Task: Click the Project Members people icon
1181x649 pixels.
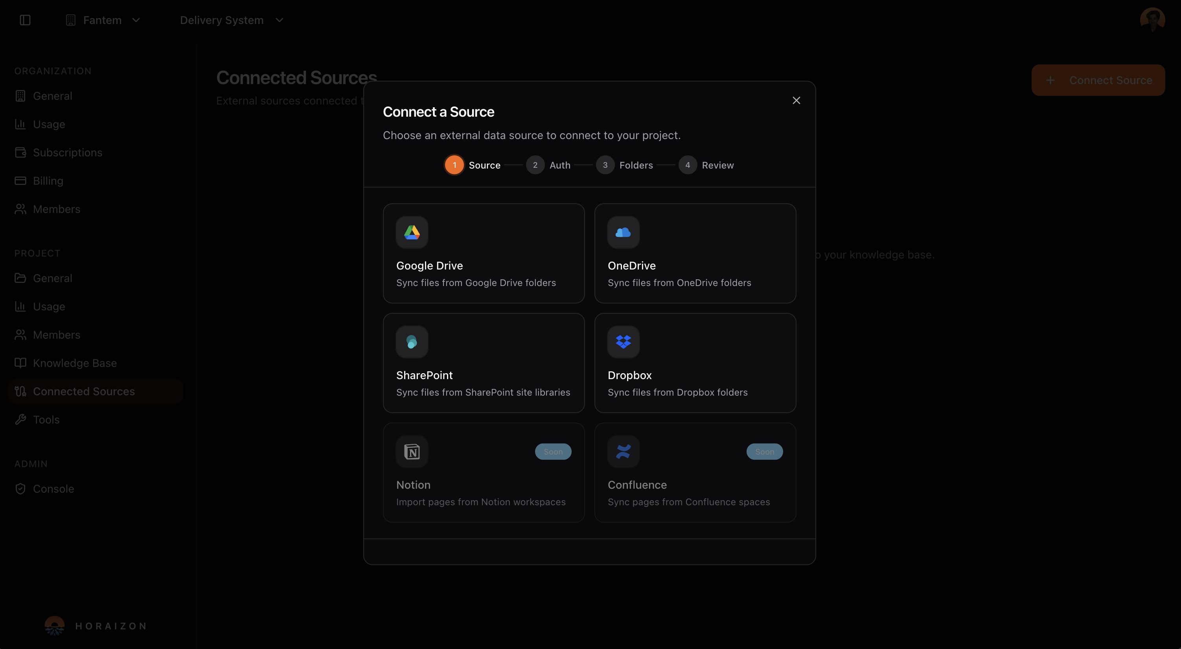Action: point(20,335)
